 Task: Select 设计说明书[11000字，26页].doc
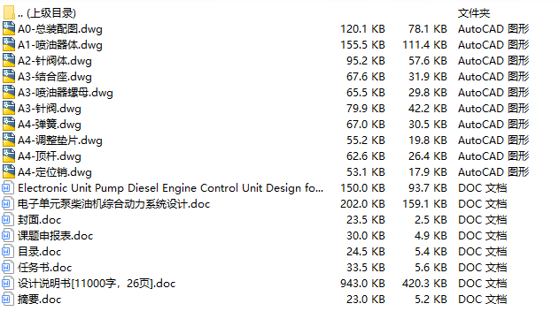click(97, 284)
